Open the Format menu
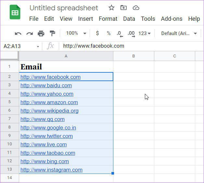Viewport: 204px width, 183px height. pos(108,19)
